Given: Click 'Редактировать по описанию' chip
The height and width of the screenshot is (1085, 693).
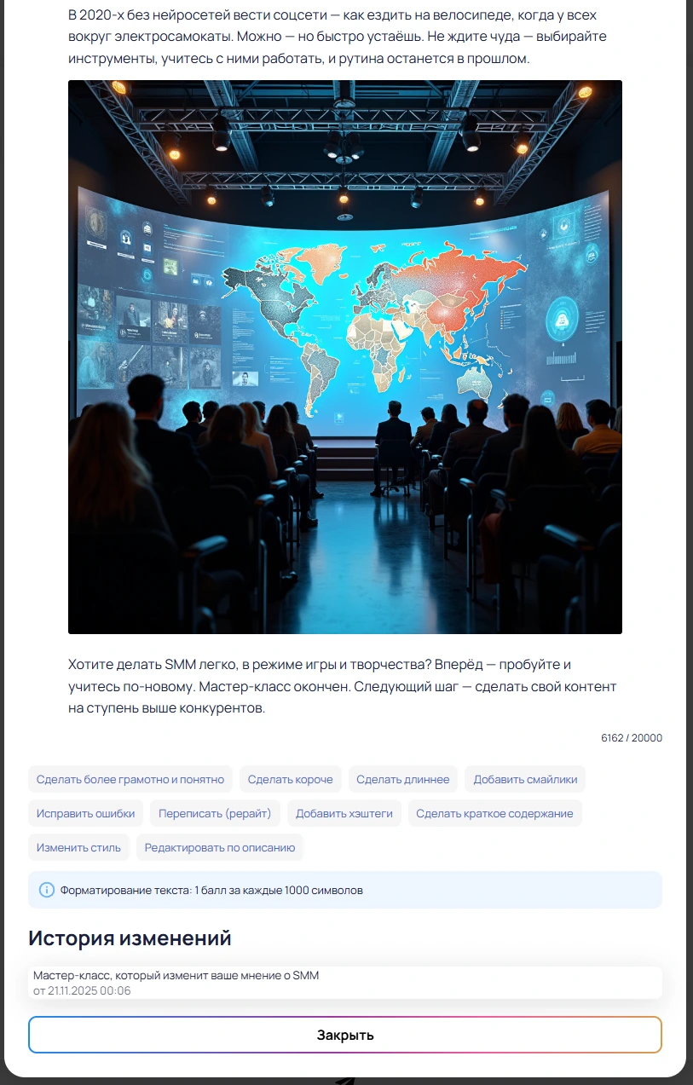Looking at the screenshot, I should 220,847.
